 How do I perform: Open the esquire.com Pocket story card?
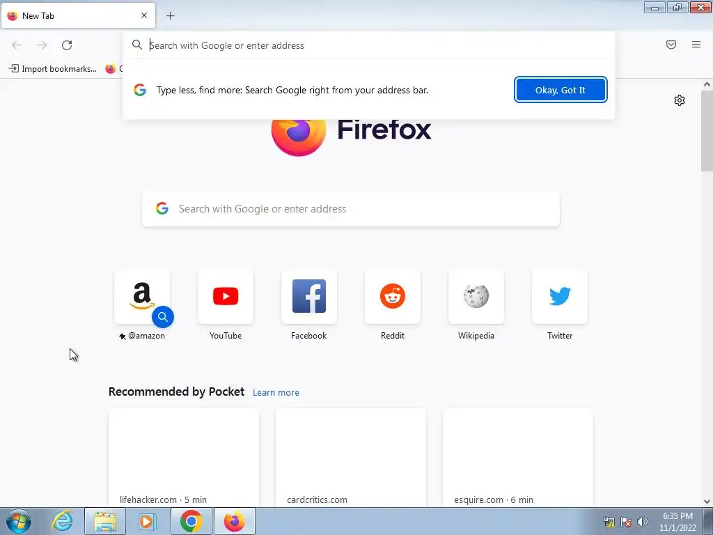tap(517, 457)
